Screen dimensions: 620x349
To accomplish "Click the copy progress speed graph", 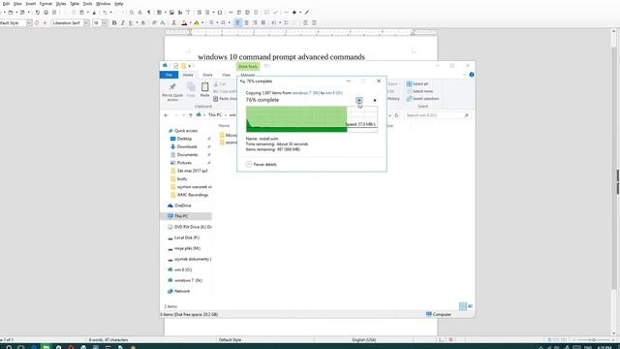I will coord(311,118).
